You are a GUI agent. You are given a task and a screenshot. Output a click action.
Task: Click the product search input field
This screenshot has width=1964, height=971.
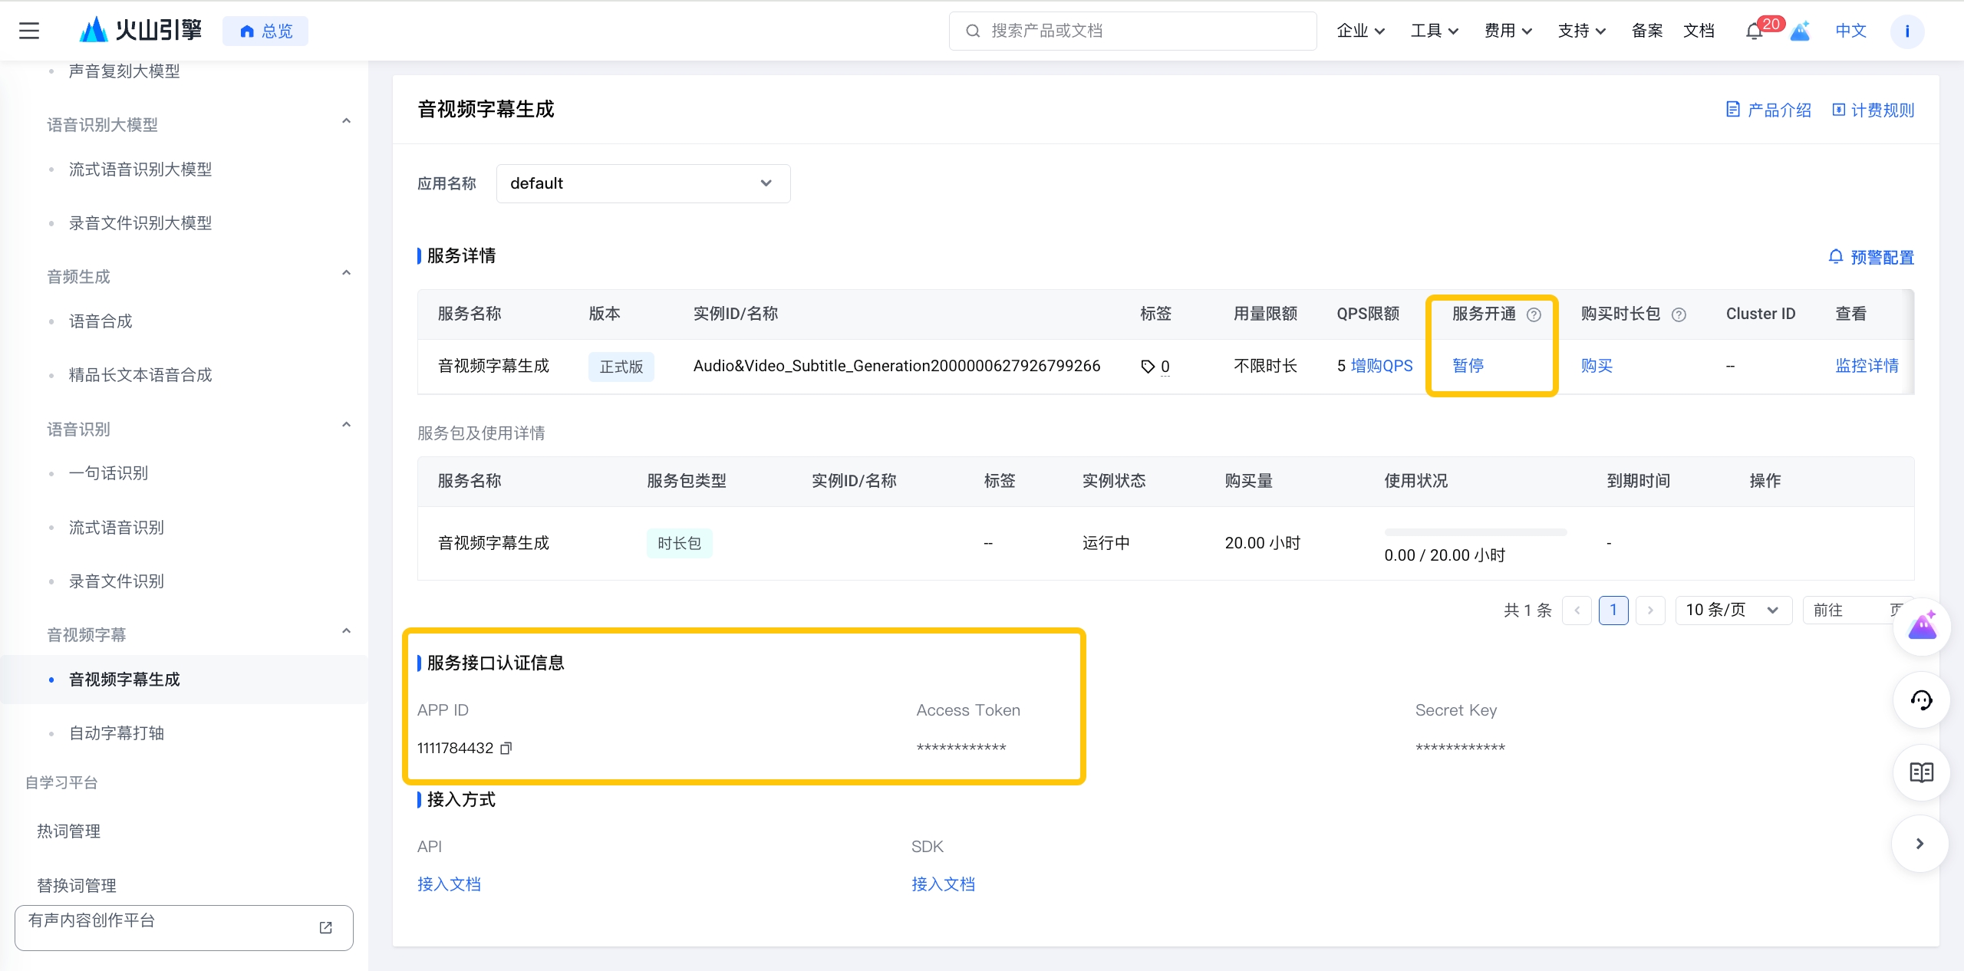click(1132, 31)
